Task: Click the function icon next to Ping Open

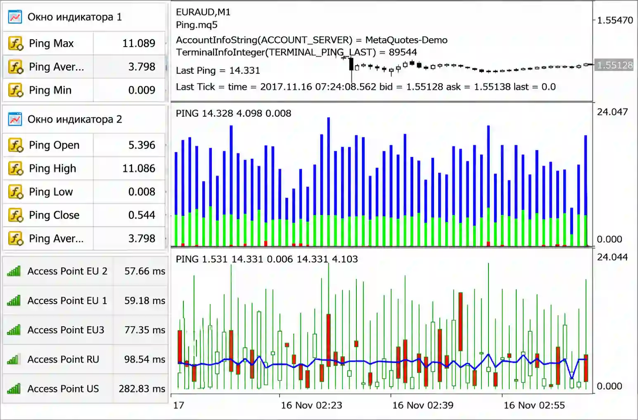Action: click(16, 145)
